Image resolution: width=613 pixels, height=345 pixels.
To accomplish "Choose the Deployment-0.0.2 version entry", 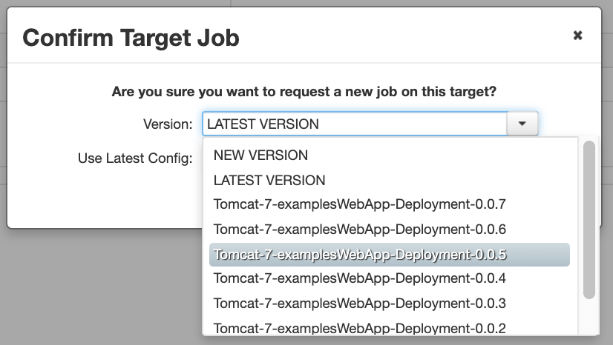I will [390, 327].
